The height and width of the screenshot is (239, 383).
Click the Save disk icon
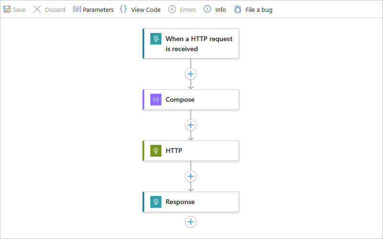point(7,10)
